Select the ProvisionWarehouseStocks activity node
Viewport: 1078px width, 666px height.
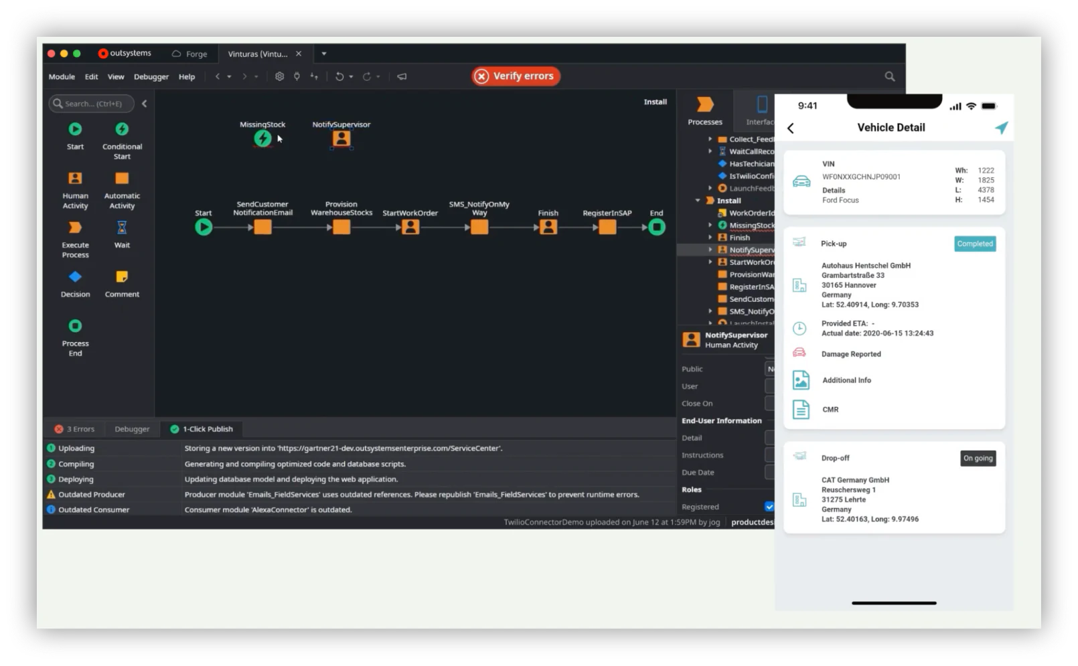coord(341,228)
